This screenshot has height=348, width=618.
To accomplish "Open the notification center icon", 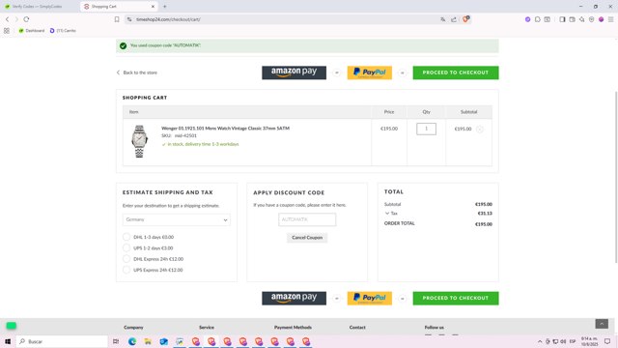I will click(607, 341).
